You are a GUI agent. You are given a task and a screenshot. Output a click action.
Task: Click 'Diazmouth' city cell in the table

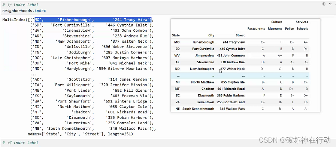[x=206, y=95]
